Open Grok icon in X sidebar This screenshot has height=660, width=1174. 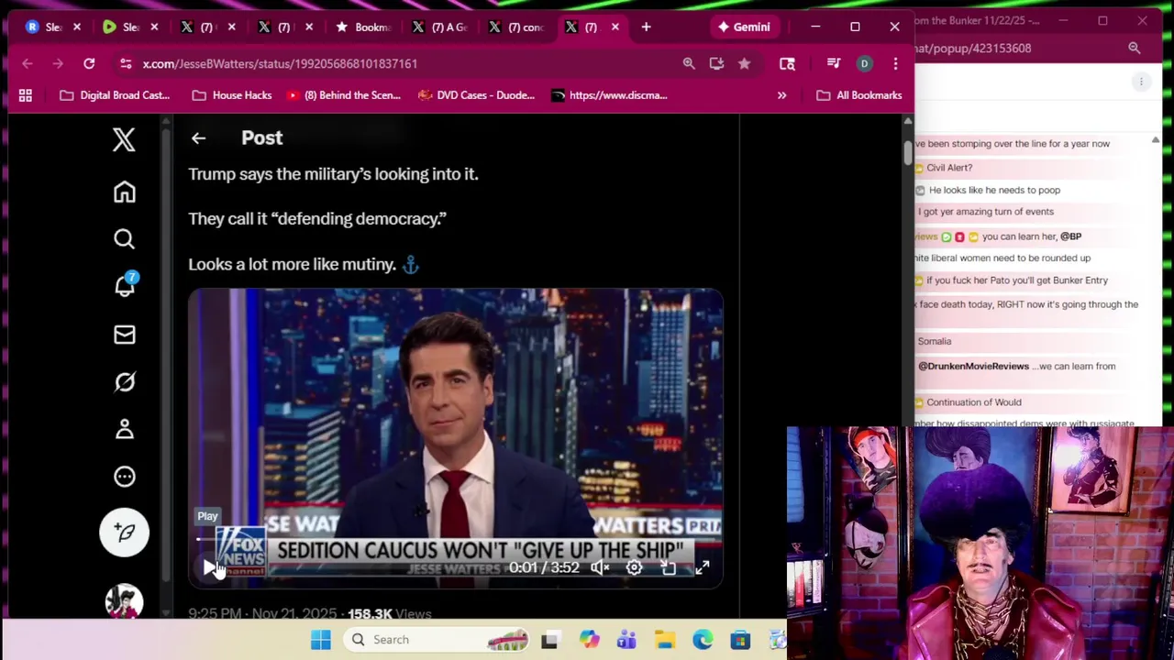pyautogui.click(x=124, y=382)
